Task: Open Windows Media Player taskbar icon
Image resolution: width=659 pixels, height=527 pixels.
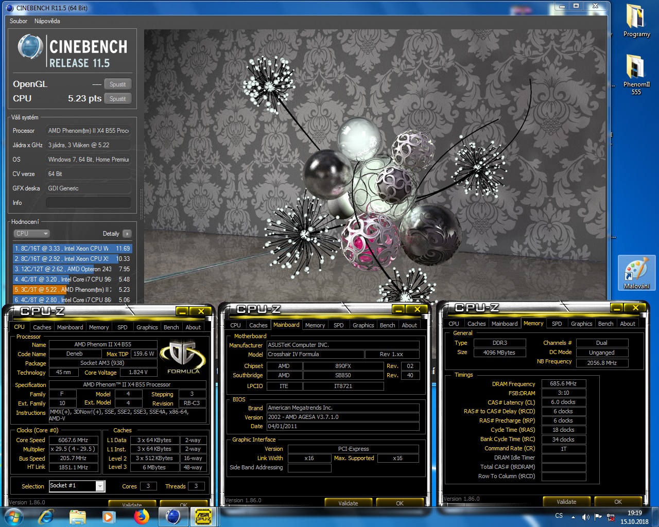Action: 108,516
